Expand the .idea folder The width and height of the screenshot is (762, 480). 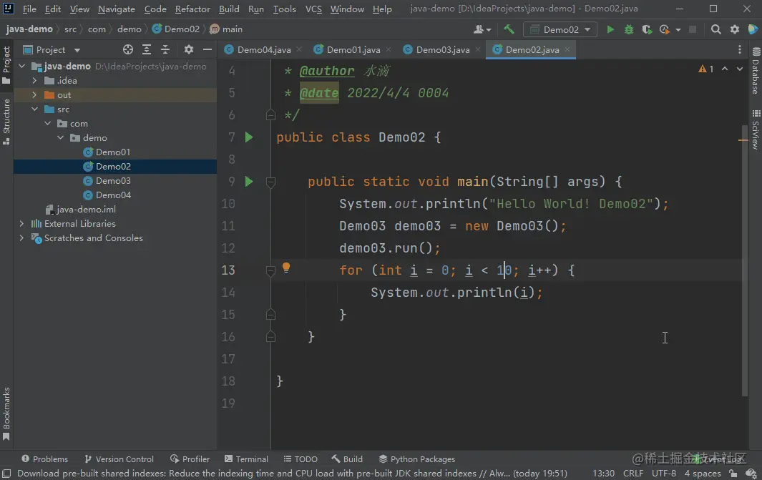coord(34,81)
